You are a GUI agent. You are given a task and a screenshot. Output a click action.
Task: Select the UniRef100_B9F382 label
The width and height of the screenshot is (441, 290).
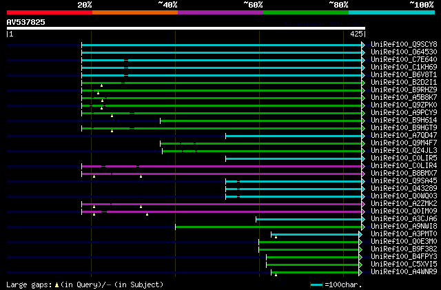point(404,249)
